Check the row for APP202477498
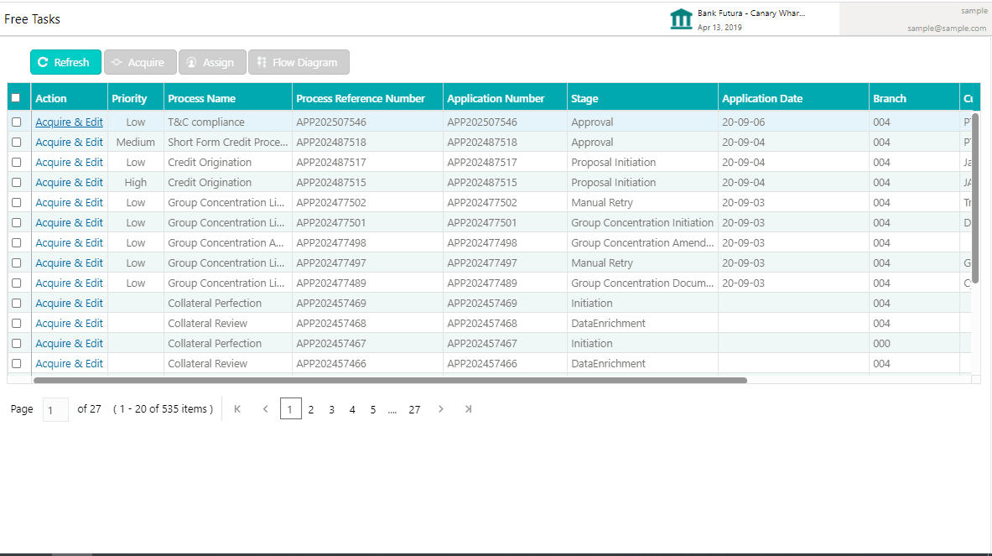This screenshot has width=992, height=556. (17, 243)
